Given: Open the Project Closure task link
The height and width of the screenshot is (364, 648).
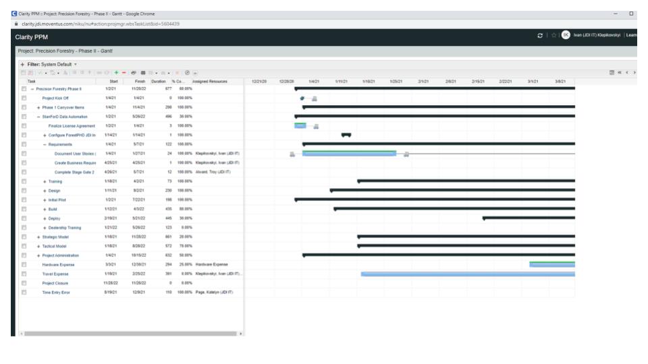Looking at the screenshot, I should click(55, 283).
